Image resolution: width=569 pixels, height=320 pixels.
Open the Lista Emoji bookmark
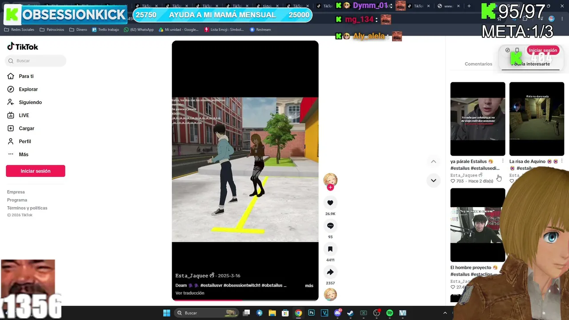tap(224, 30)
